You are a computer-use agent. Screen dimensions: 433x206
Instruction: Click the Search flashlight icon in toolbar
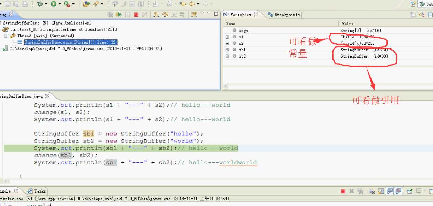pyautogui.click(x=95, y=4)
